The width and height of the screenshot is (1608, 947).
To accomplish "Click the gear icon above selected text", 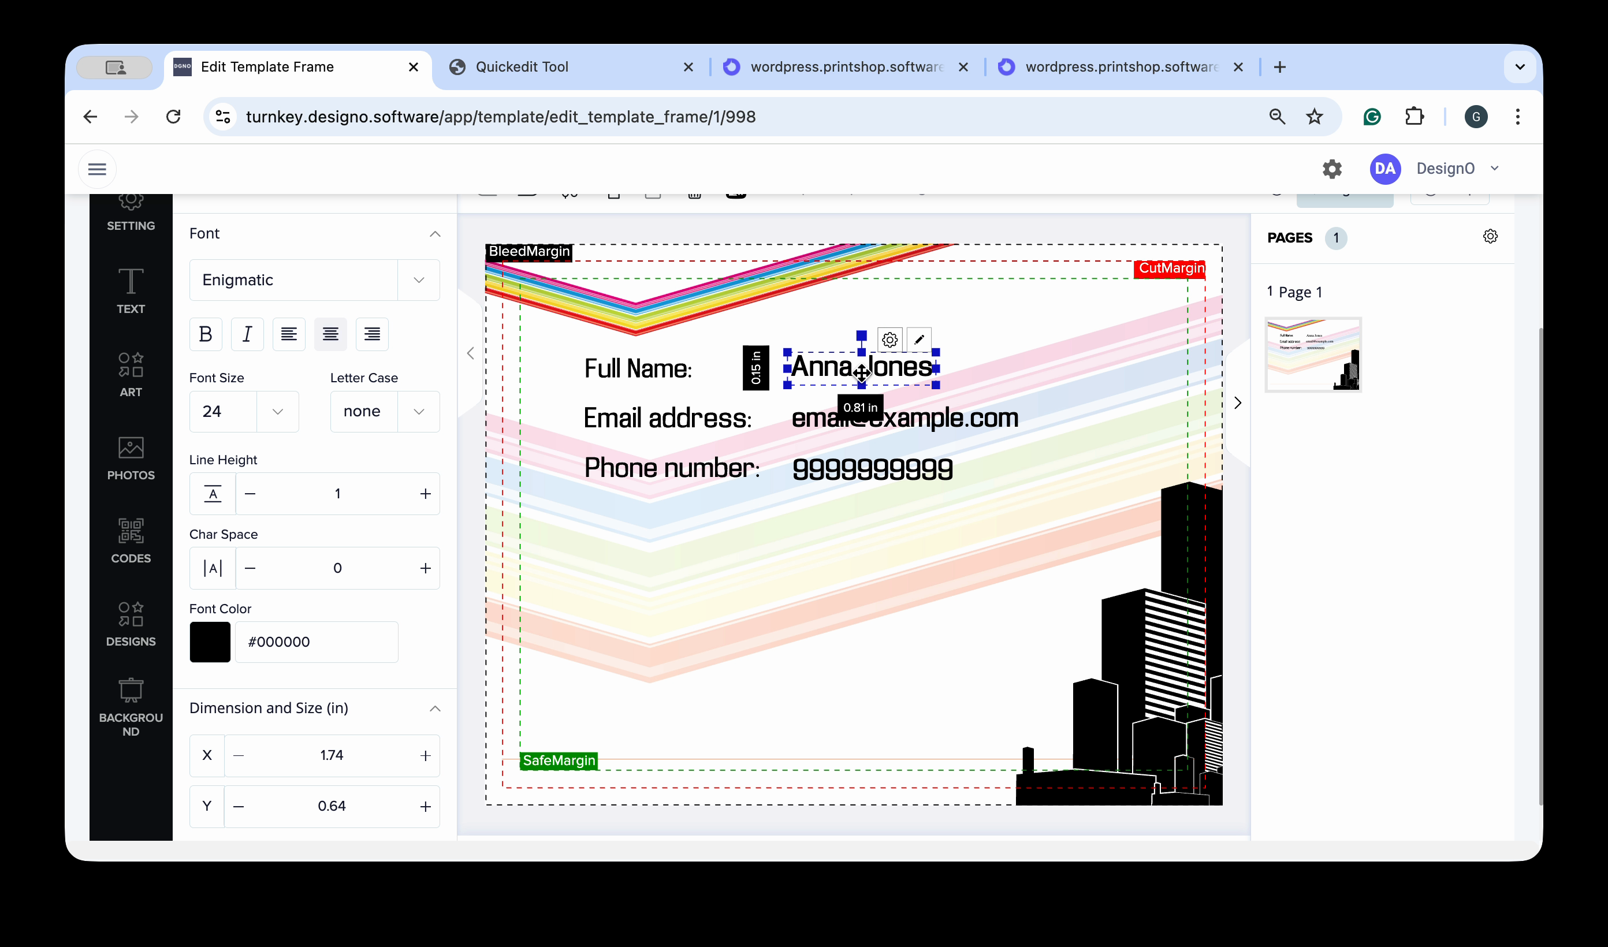I will pyautogui.click(x=889, y=340).
